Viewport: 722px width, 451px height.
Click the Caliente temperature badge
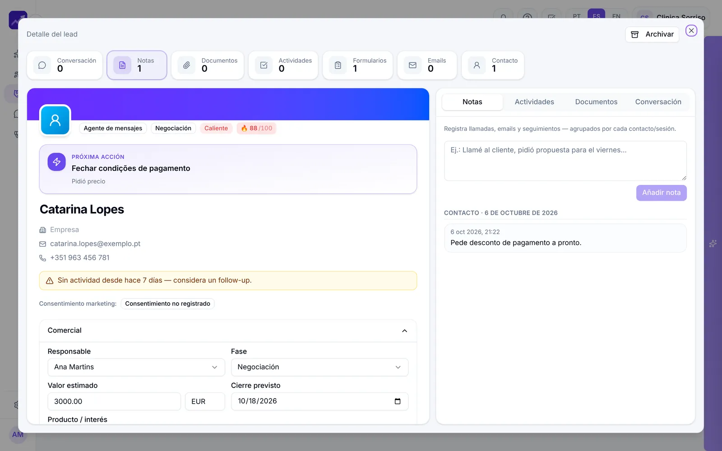[216, 129]
